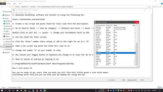The width and height of the screenshot is (163, 92).
Task: Click Component Type column header
Action: 100,26
